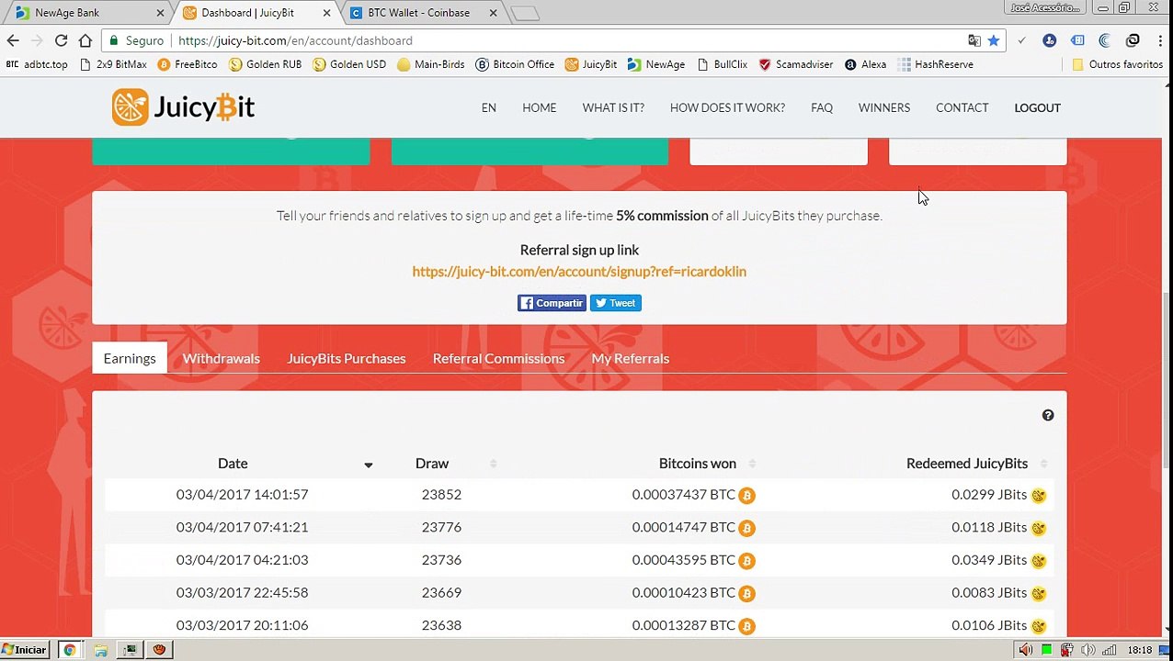Click the Bitcoin coin icon for draw 23776
1173x661 pixels.
(747, 528)
